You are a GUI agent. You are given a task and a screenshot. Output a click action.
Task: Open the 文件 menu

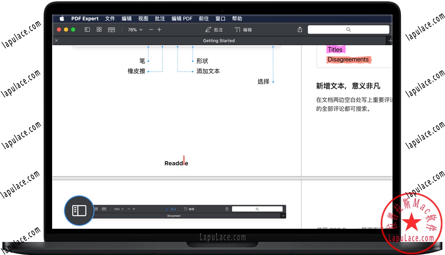click(110, 19)
